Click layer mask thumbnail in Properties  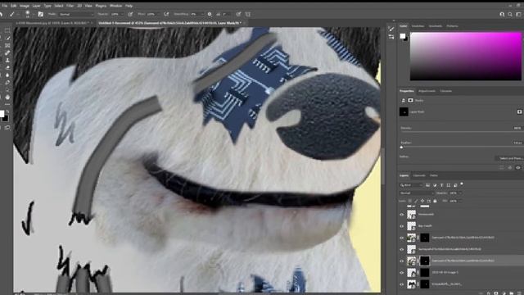point(404,111)
